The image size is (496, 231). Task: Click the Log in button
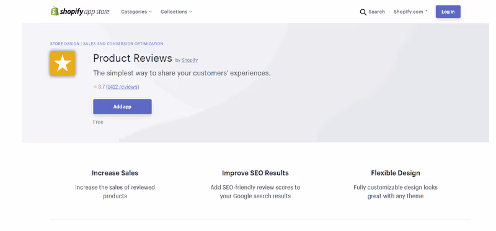[448, 12]
